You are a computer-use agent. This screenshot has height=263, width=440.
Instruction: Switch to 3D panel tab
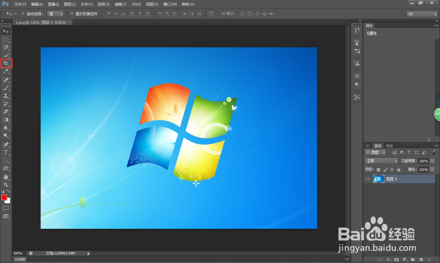click(367, 146)
